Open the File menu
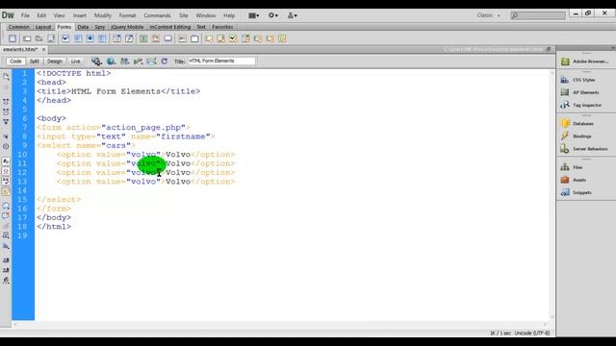 25,15
